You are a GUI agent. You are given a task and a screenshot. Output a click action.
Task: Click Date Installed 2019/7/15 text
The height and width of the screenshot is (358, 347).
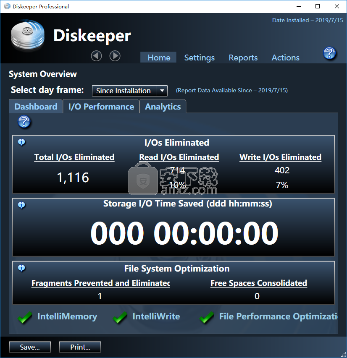[308, 20]
